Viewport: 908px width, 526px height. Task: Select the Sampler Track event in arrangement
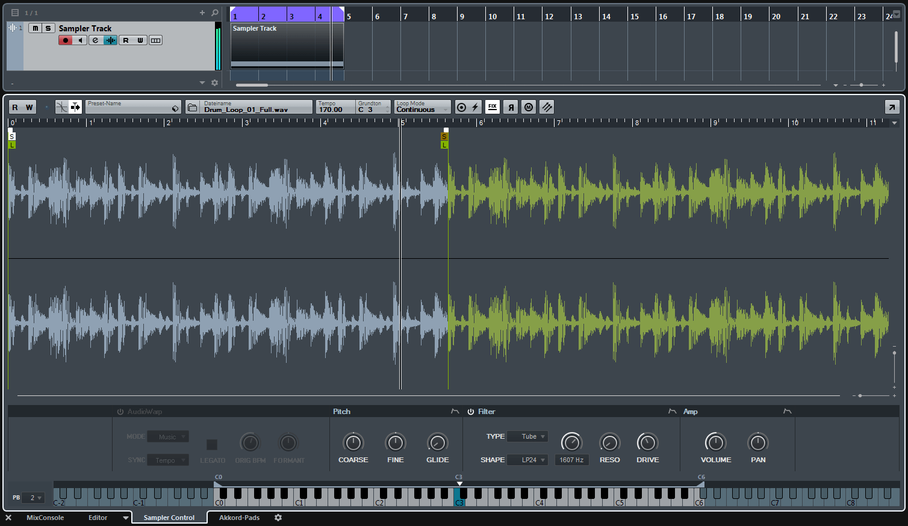[x=287, y=46]
